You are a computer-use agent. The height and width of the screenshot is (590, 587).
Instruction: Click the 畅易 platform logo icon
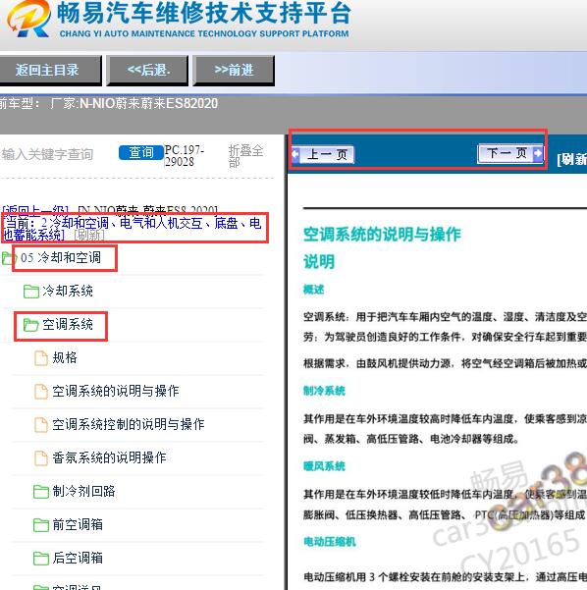(x=28, y=18)
